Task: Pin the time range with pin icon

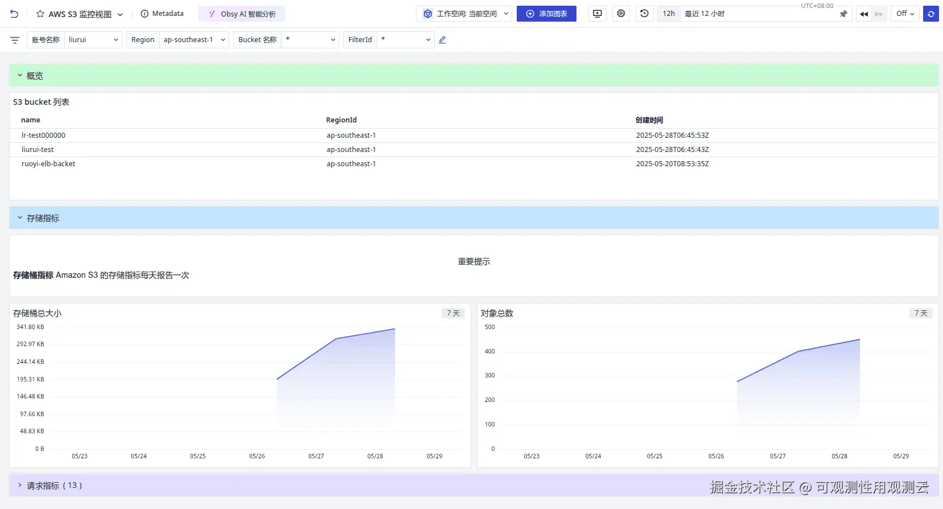Action: point(843,14)
